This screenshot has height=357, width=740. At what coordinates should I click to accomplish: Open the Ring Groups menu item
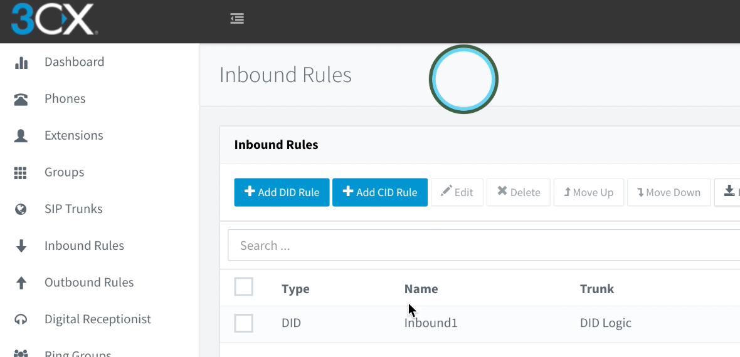(x=78, y=353)
